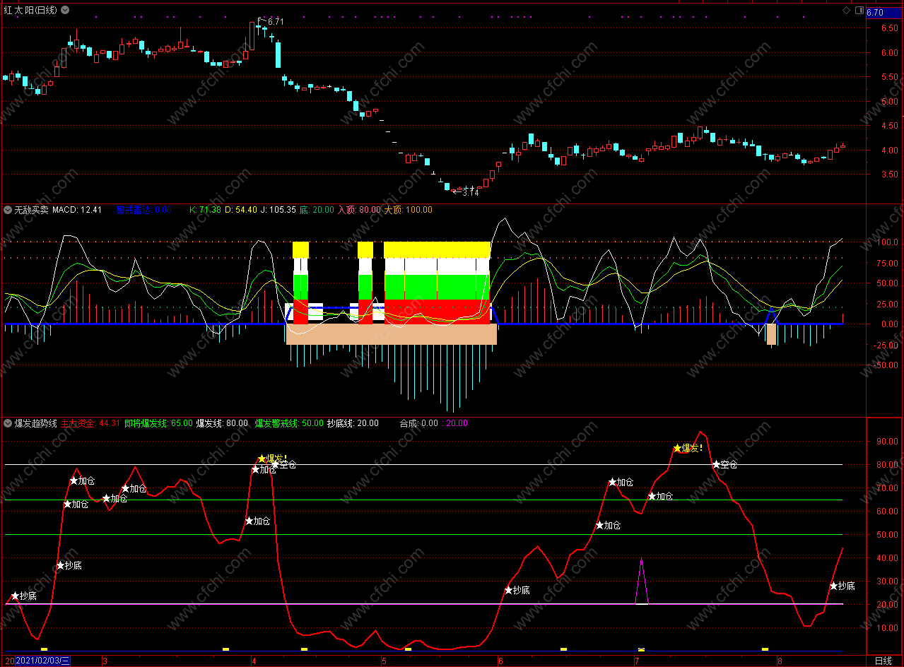This screenshot has width=904, height=667.
Task: Click the month 8 tick on time axis
Action: click(x=779, y=661)
